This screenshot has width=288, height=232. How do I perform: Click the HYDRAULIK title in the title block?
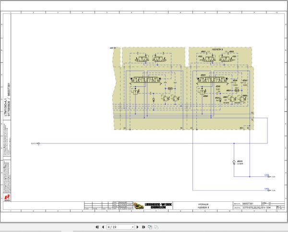click(203, 204)
